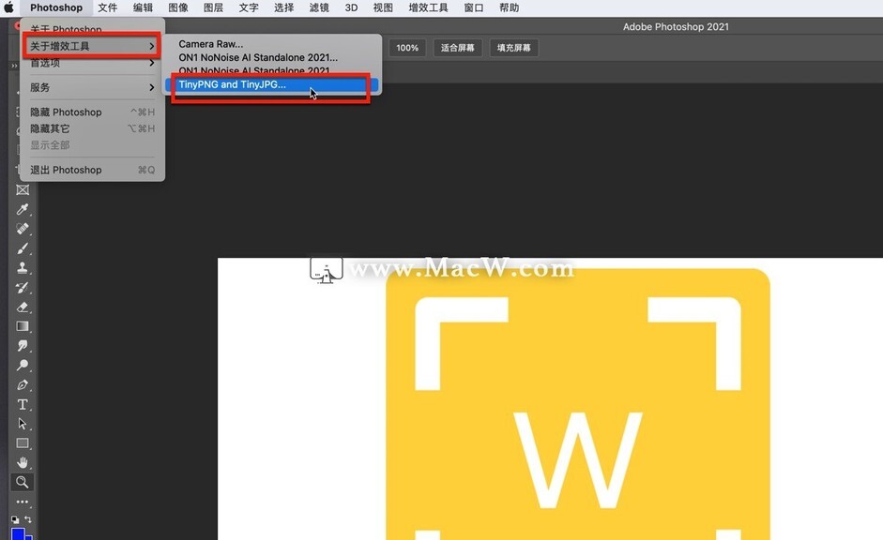
Task: Open the 文件 menu
Action: click(107, 7)
